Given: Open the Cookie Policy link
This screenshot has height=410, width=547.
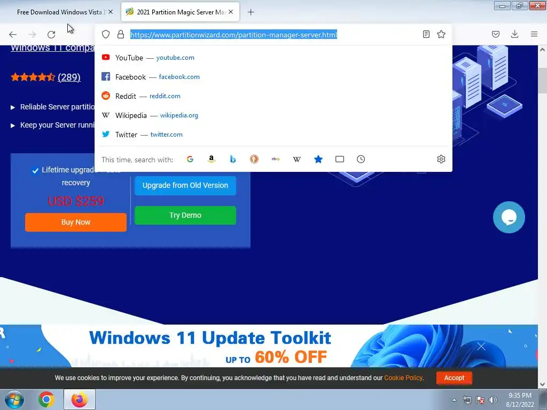Looking at the screenshot, I should [403, 378].
